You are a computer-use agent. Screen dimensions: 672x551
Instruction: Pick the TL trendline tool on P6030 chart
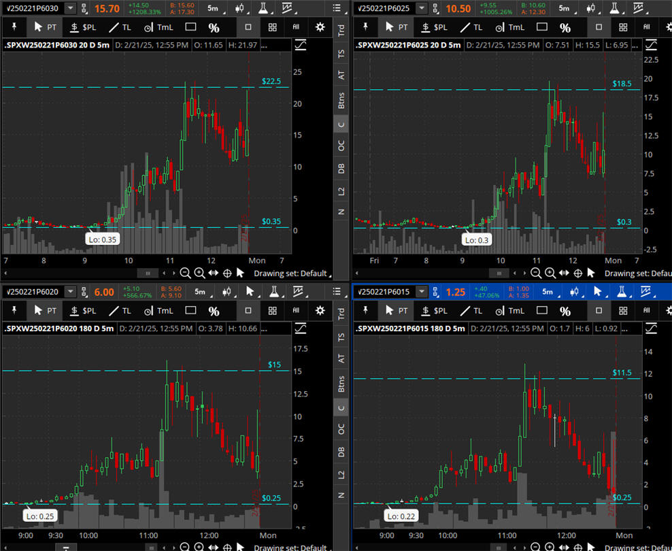point(120,27)
